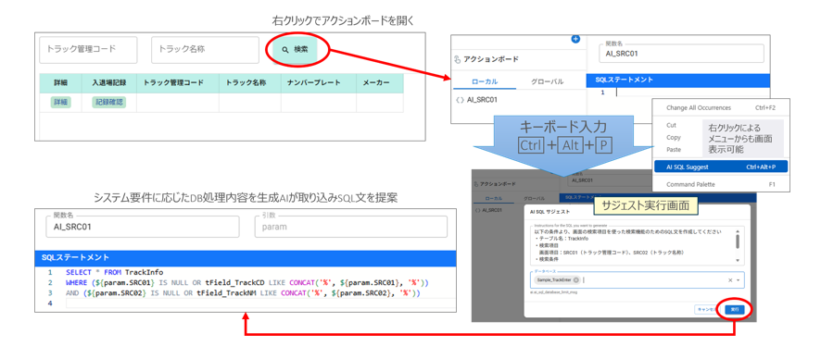
Task: Choose AI SQL Suggest in the context menu
Action: click(x=721, y=167)
